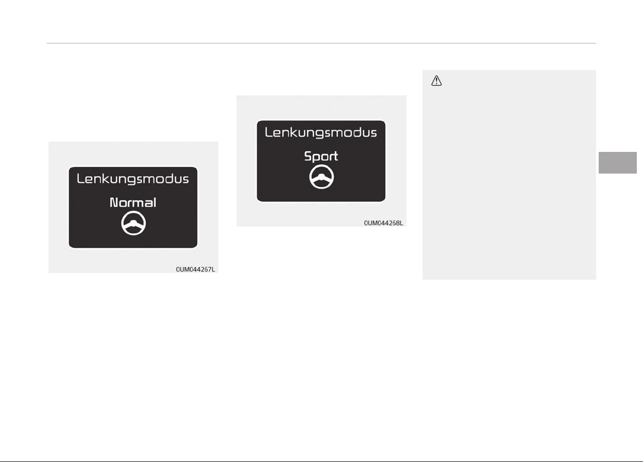Click the white rounded border of the Normal screen

click(x=68, y=207)
